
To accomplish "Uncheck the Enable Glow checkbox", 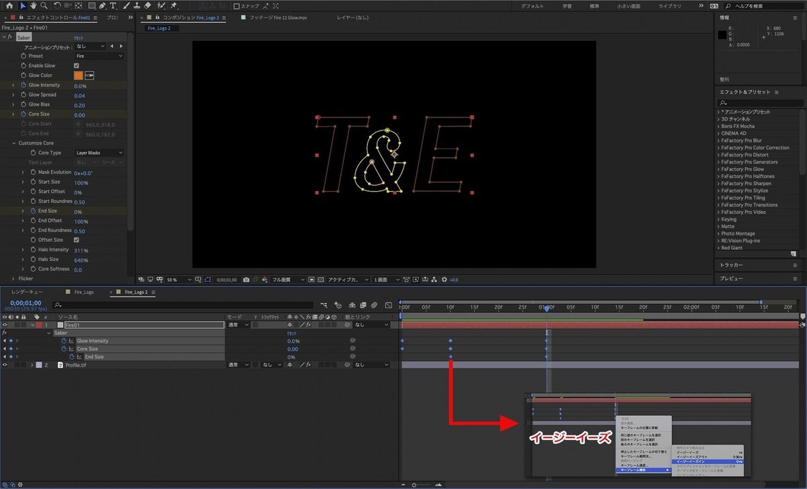I will pyautogui.click(x=76, y=66).
